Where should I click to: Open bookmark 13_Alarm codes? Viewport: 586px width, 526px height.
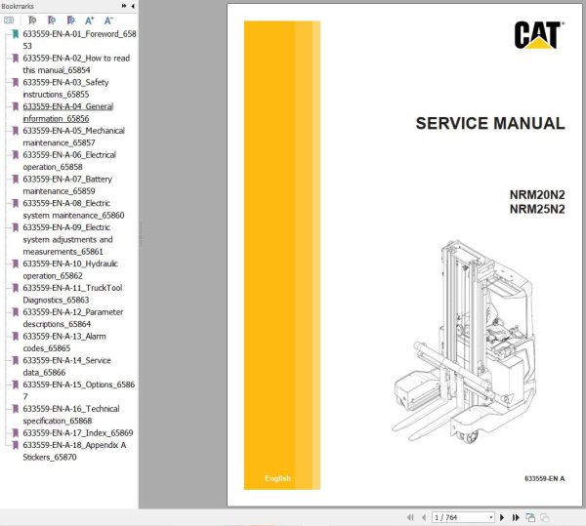point(64,343)
